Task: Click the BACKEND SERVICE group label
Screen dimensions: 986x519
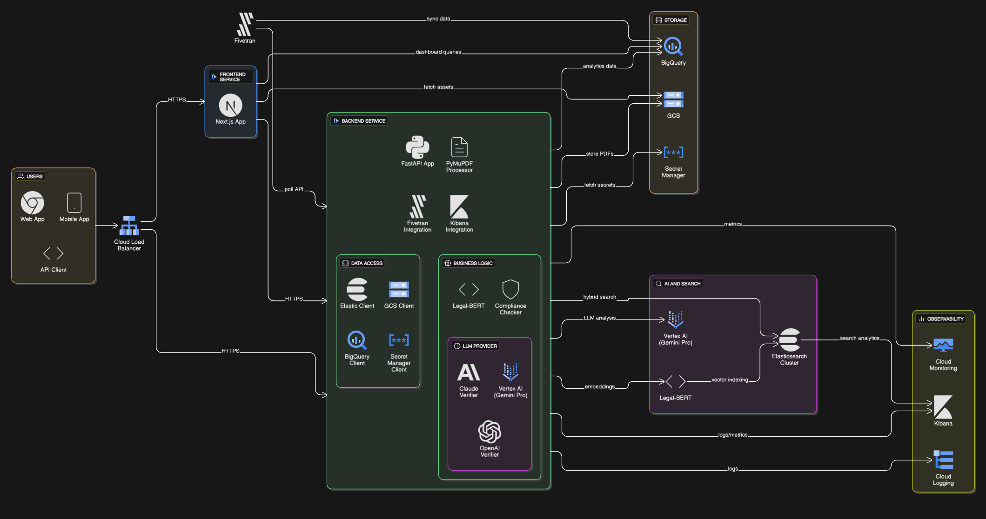Action: (x=363, y=121)
